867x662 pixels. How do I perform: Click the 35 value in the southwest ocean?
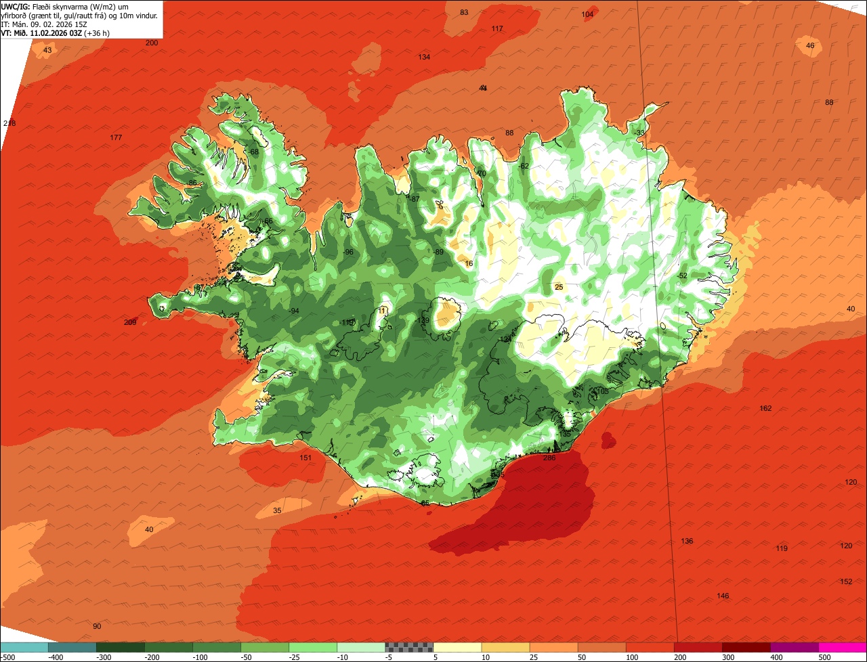[x=277, y=511]
